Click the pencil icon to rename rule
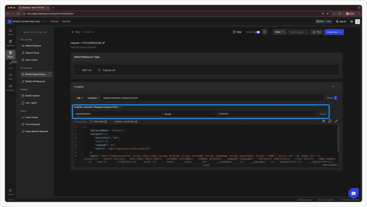The height and width of the screenshot is (207, 367). [x=104, y=43]
